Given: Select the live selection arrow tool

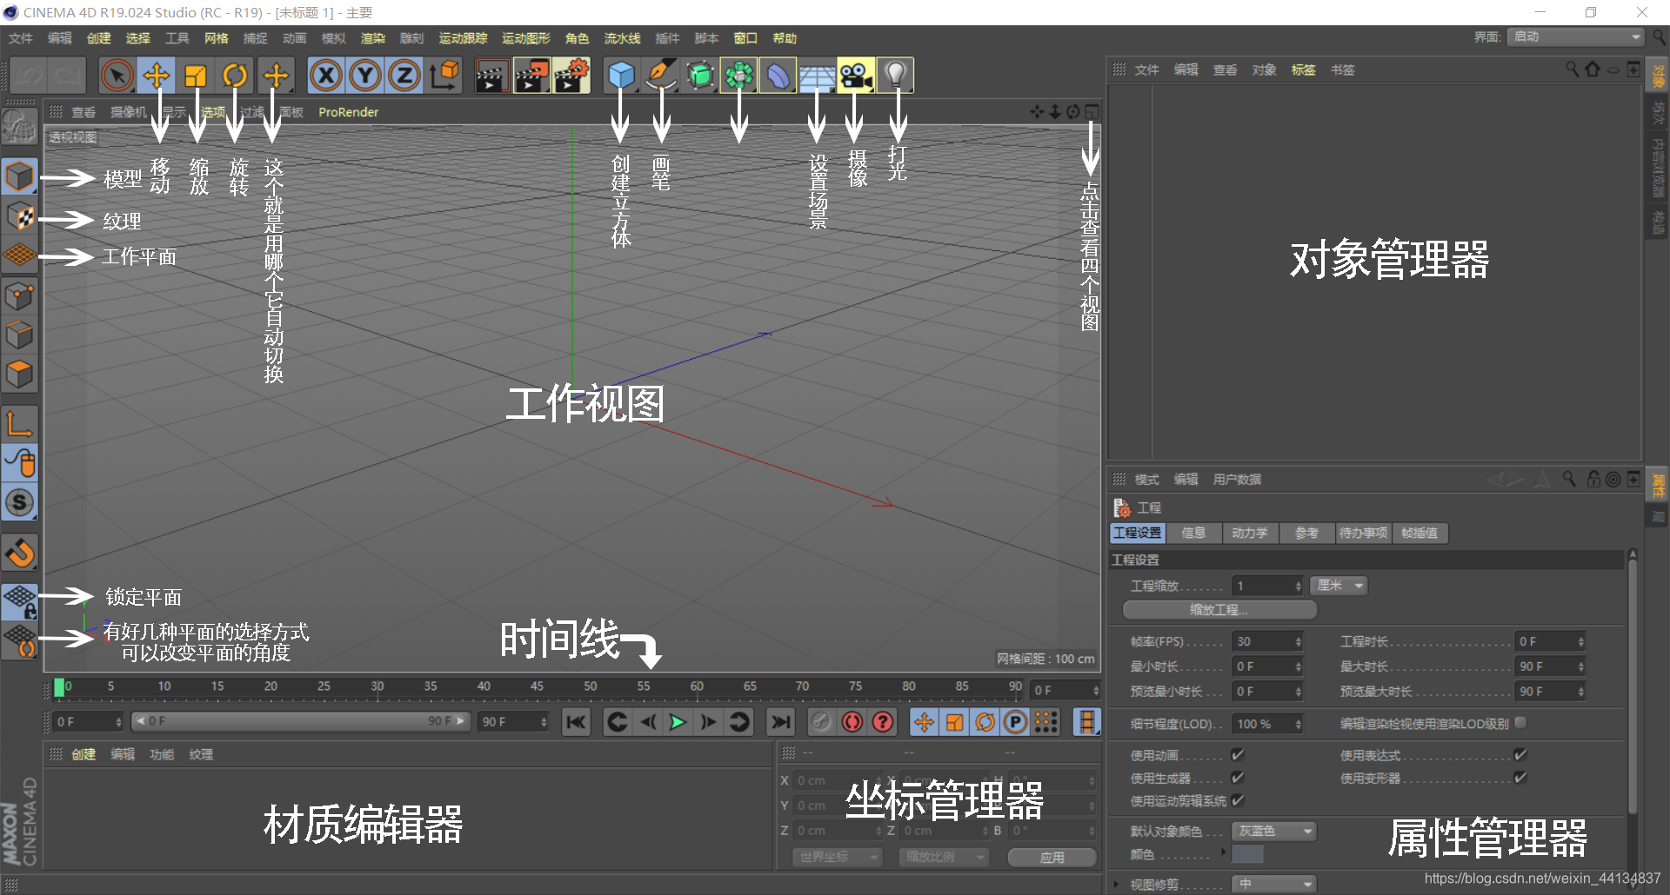Looking at the screenshot, I should [x=117, y=76].
